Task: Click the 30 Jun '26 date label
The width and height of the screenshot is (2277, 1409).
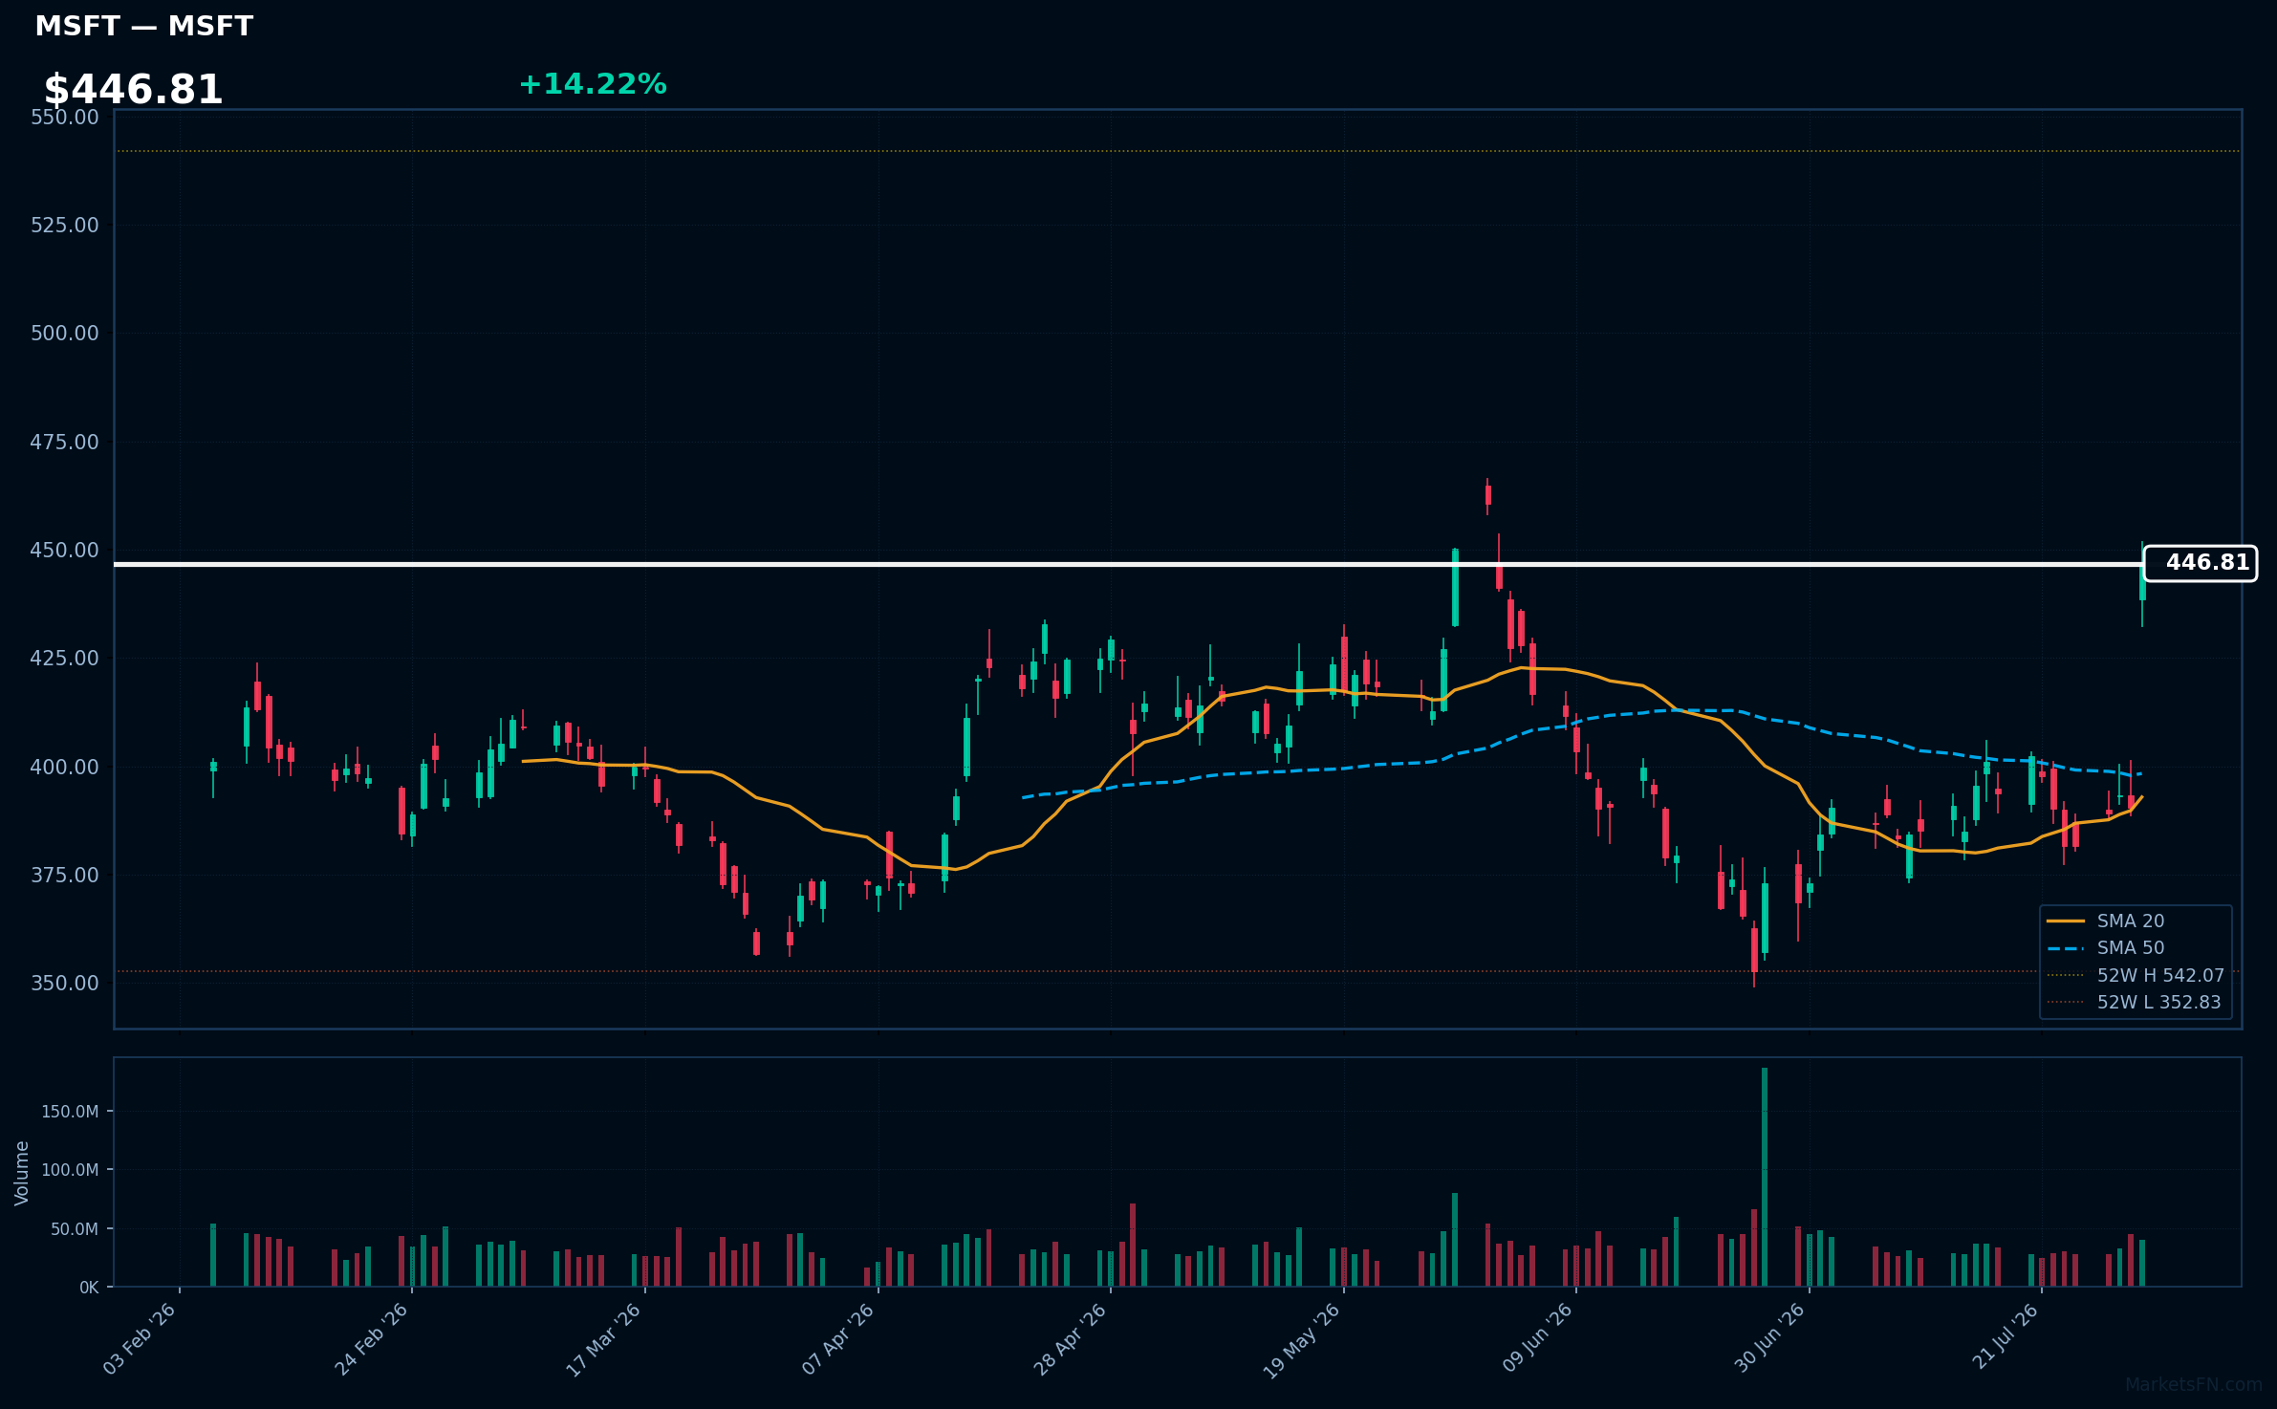Action: pyautogui.click(x=1768, y=1337)
